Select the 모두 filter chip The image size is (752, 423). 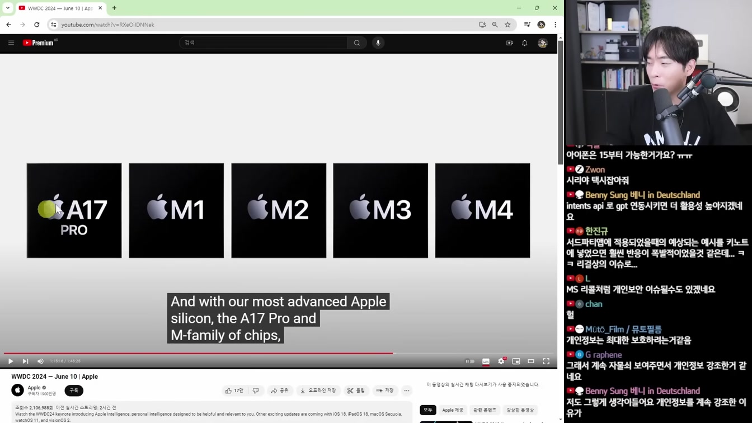pyautogui.click(x=428, y=410)
